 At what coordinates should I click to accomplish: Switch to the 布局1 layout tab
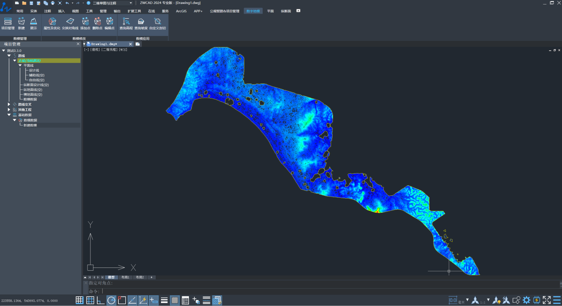pyautogui.click(x=125, y=277)
